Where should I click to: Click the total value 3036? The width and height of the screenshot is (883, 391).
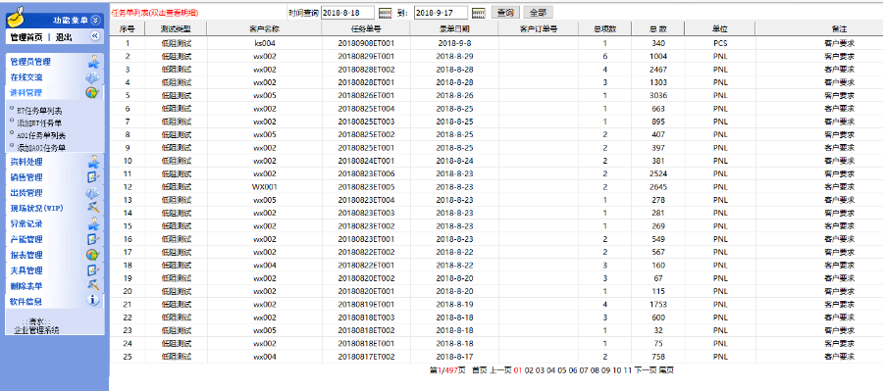657,95
